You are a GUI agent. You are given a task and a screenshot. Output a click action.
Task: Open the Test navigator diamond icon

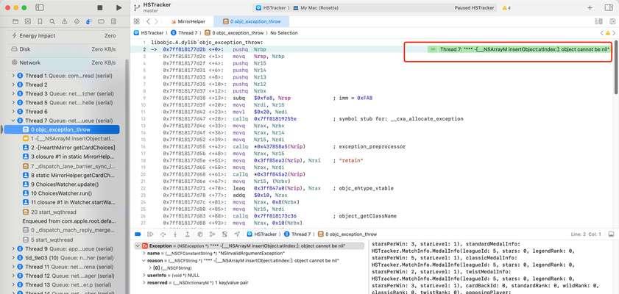coord(77,21)
